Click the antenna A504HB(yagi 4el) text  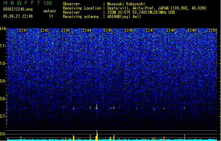(124, 17)
